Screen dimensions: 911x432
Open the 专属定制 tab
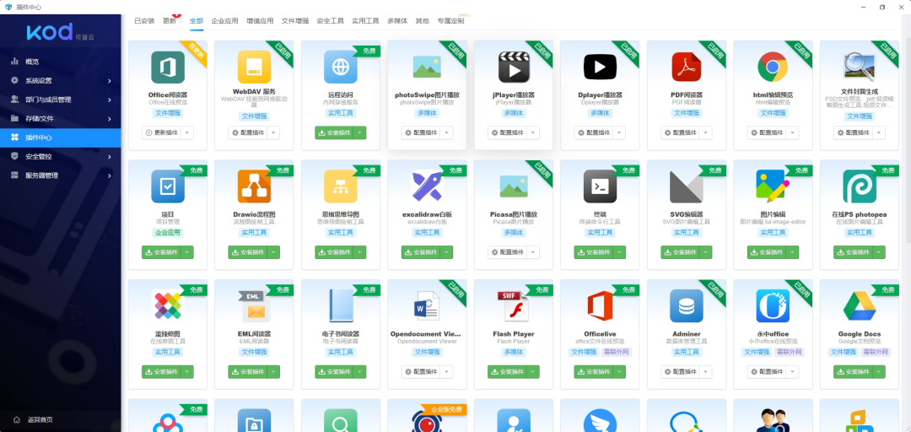point(450,21)
